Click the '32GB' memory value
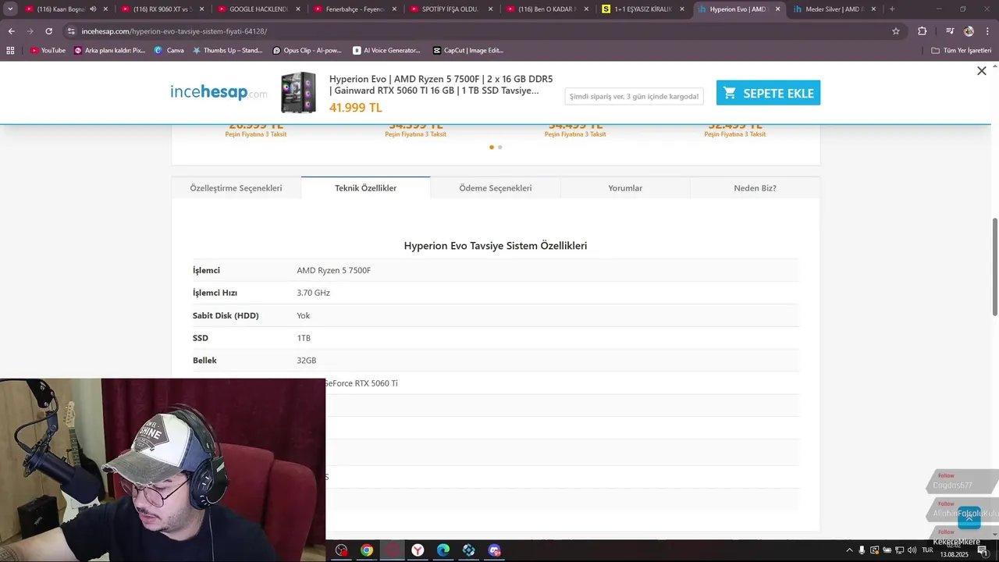Image resolution: width=999 pixels, height=562 pixels. (x=306, y=361)
